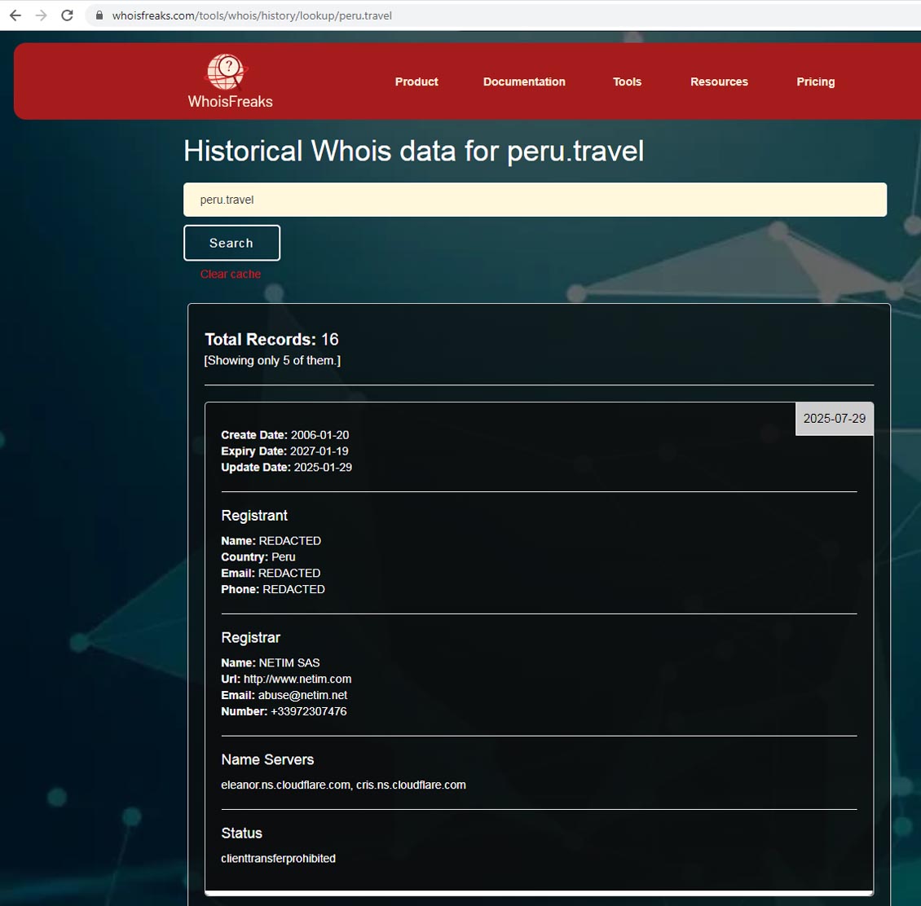Screen dimensions: 921x906
Task: Select the abuse@netim.net email
Action: tap(302, 695)
